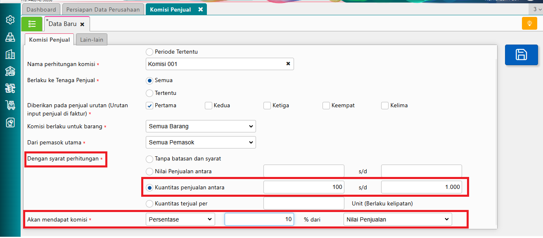Viewport: 543px width, 238px height.
Task: Open the warehouse stock sidebar icon
Action: [10, 88]
